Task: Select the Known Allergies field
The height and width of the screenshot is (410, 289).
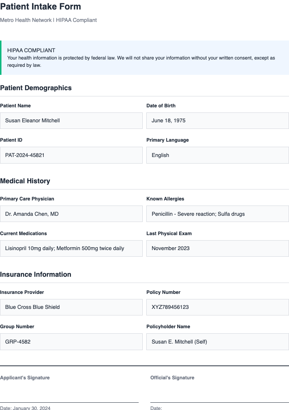Action: 217,214
